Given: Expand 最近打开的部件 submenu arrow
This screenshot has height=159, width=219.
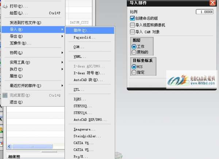Looking at the screenshot, I should point(62,86).
